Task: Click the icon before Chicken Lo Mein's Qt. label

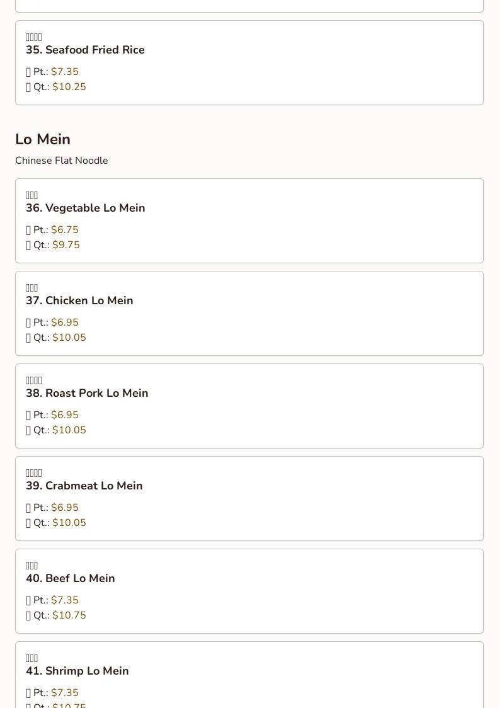Action: pos(28,338)
